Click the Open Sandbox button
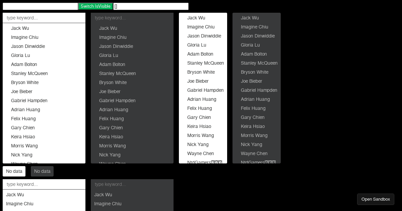Screen dimensions: 402x211 coord(376,199)
